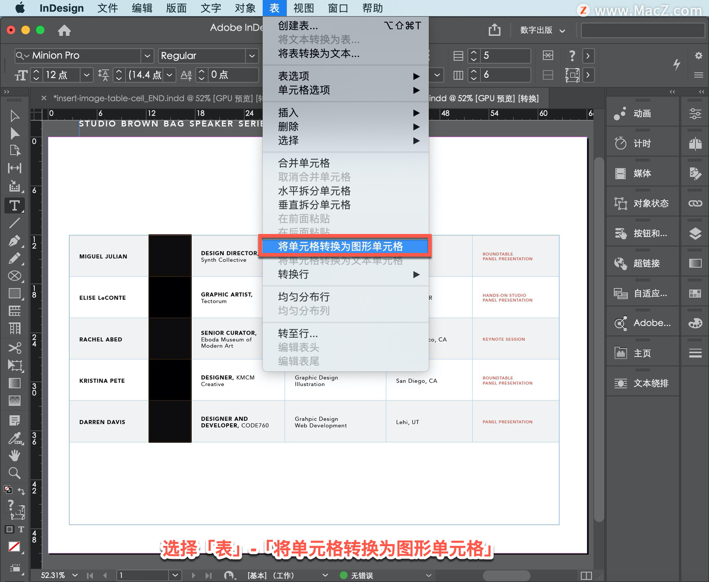
Task: Open the 动画 panel
Action: (x=641, y=113)
